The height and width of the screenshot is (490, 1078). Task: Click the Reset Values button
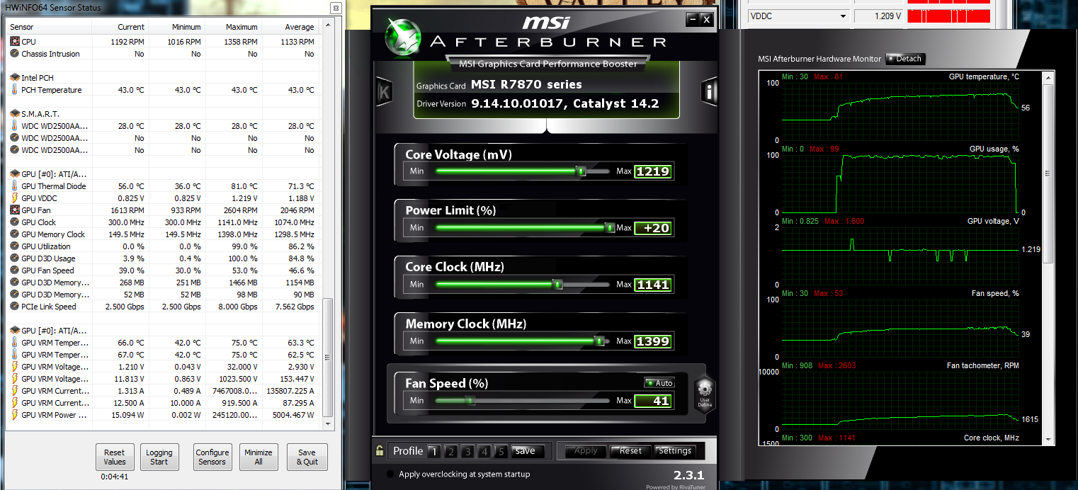(x=114, y=457)
